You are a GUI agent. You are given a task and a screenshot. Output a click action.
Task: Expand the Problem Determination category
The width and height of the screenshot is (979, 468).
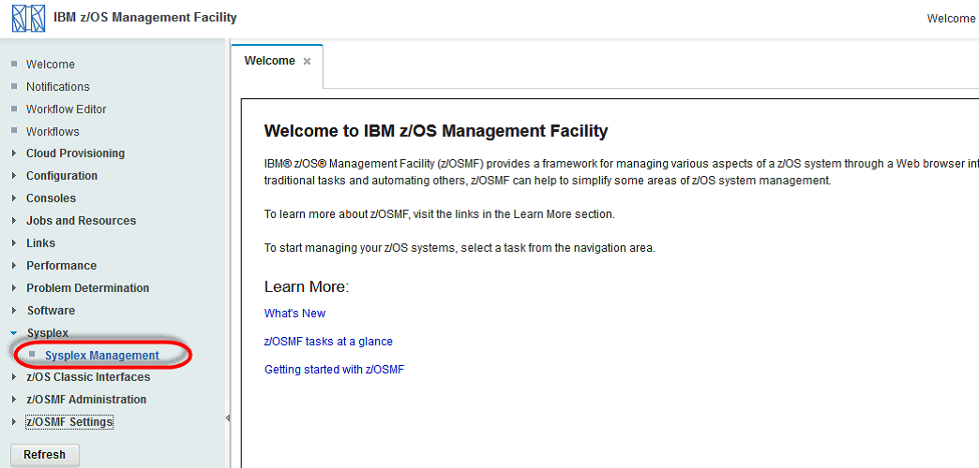[x=87, y=288]
